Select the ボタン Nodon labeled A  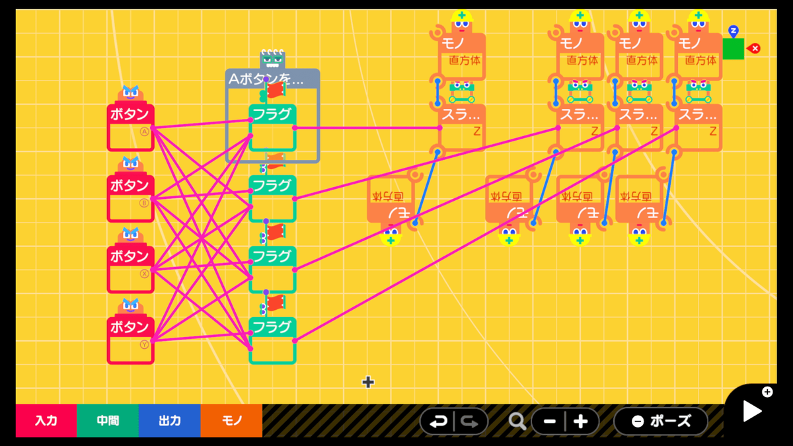click(x=130, y=128)
